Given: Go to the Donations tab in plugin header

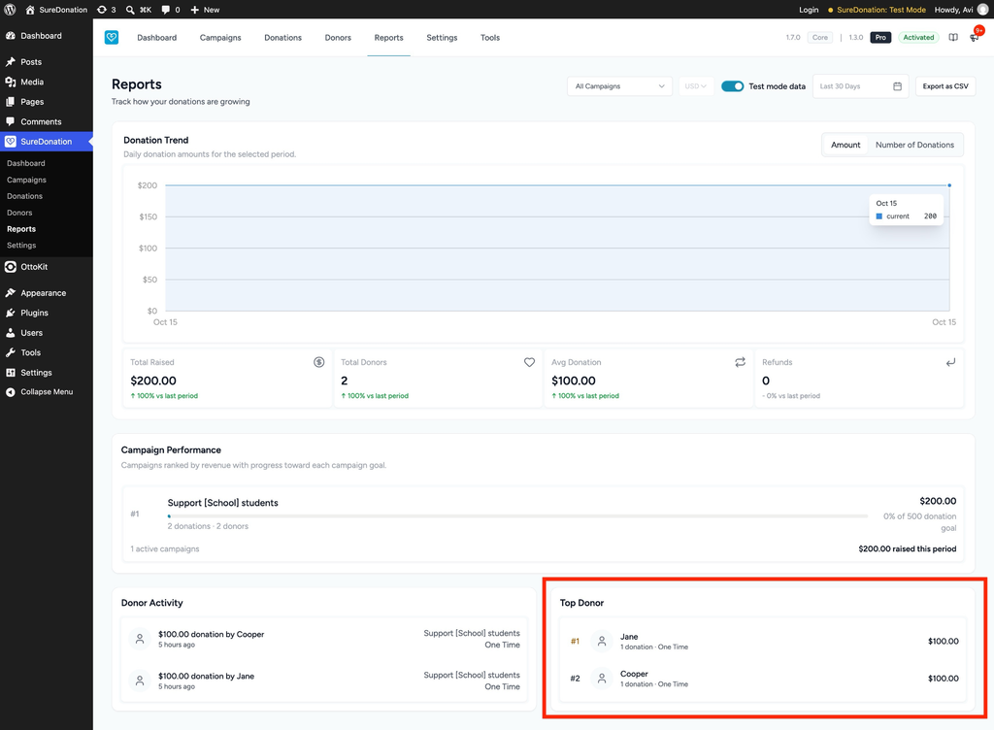Looking at the screenshot, I should point(282,38).
